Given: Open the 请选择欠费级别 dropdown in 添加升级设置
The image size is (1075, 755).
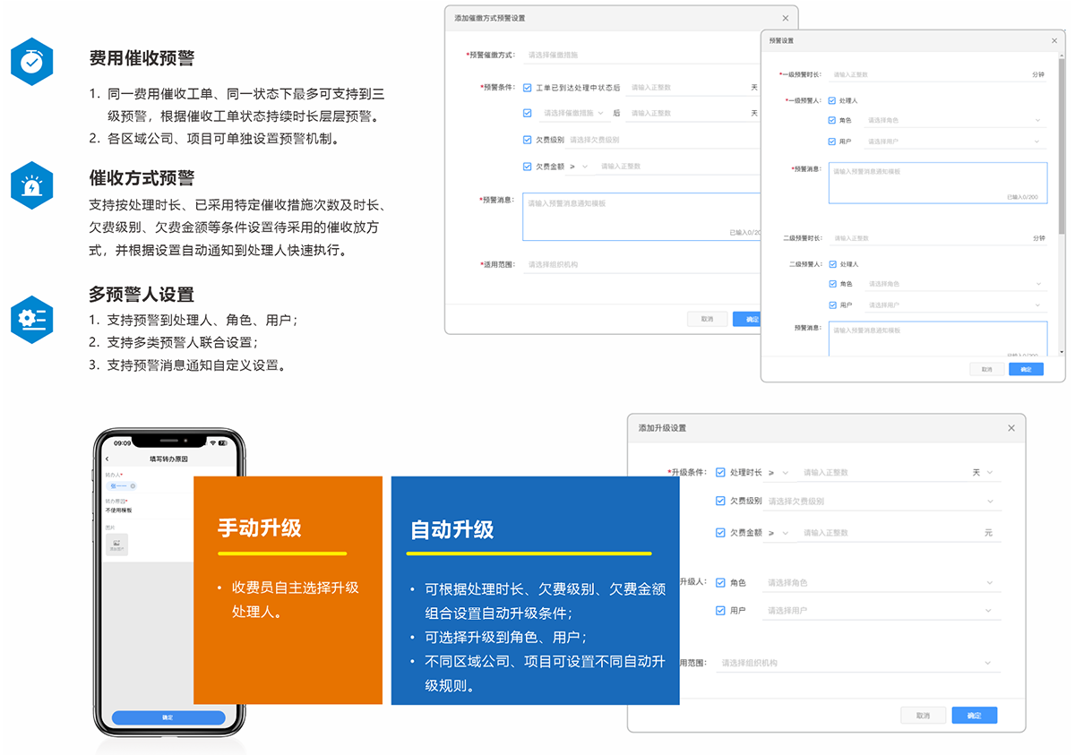Looking at the screenshot, I should [x=881, y=502].
